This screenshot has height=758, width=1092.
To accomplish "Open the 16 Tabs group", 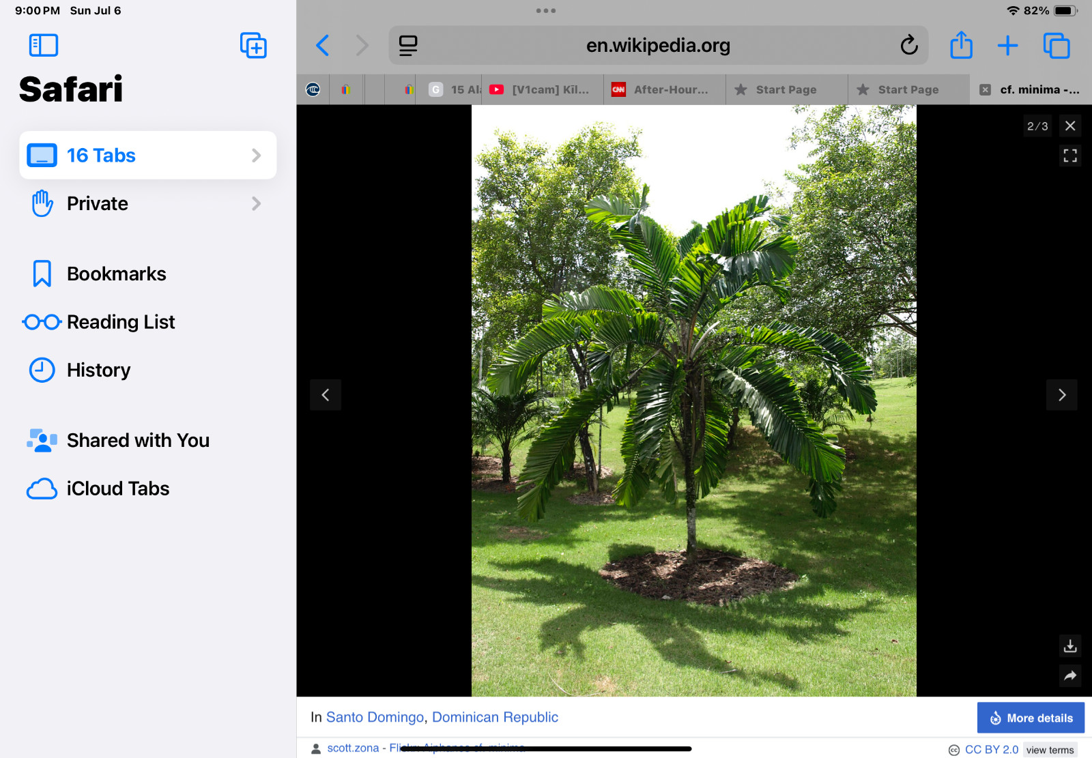I will pyautogui.click(x=148, y=156).
